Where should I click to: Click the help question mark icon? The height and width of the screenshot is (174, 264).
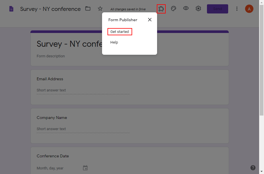coord(253,168)
